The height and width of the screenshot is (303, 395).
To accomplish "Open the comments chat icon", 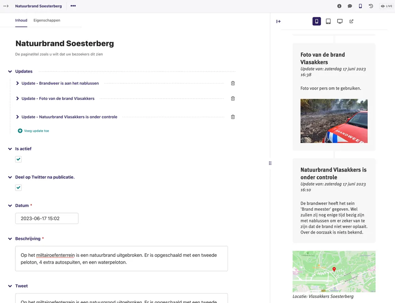I will tap(350, 6).
